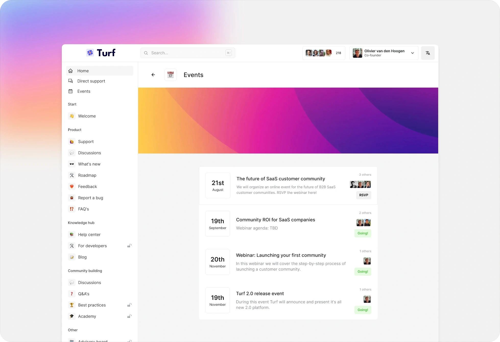Select What's new in the sidebar
The width and height of the screenshot is (500, 342).
(x=89, y=164)
